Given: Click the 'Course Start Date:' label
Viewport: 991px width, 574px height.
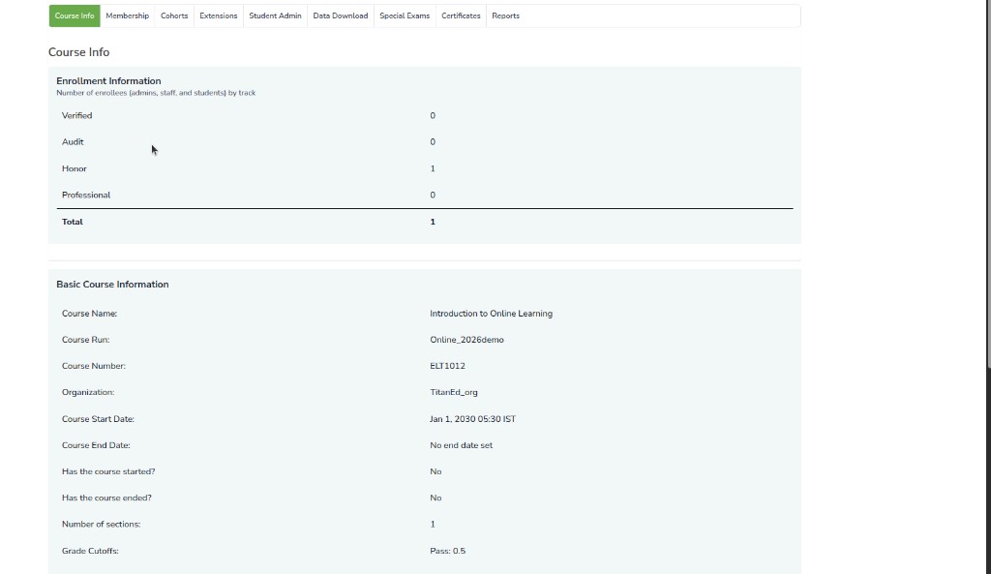Looking at the screenshot, I should (98, 419).
